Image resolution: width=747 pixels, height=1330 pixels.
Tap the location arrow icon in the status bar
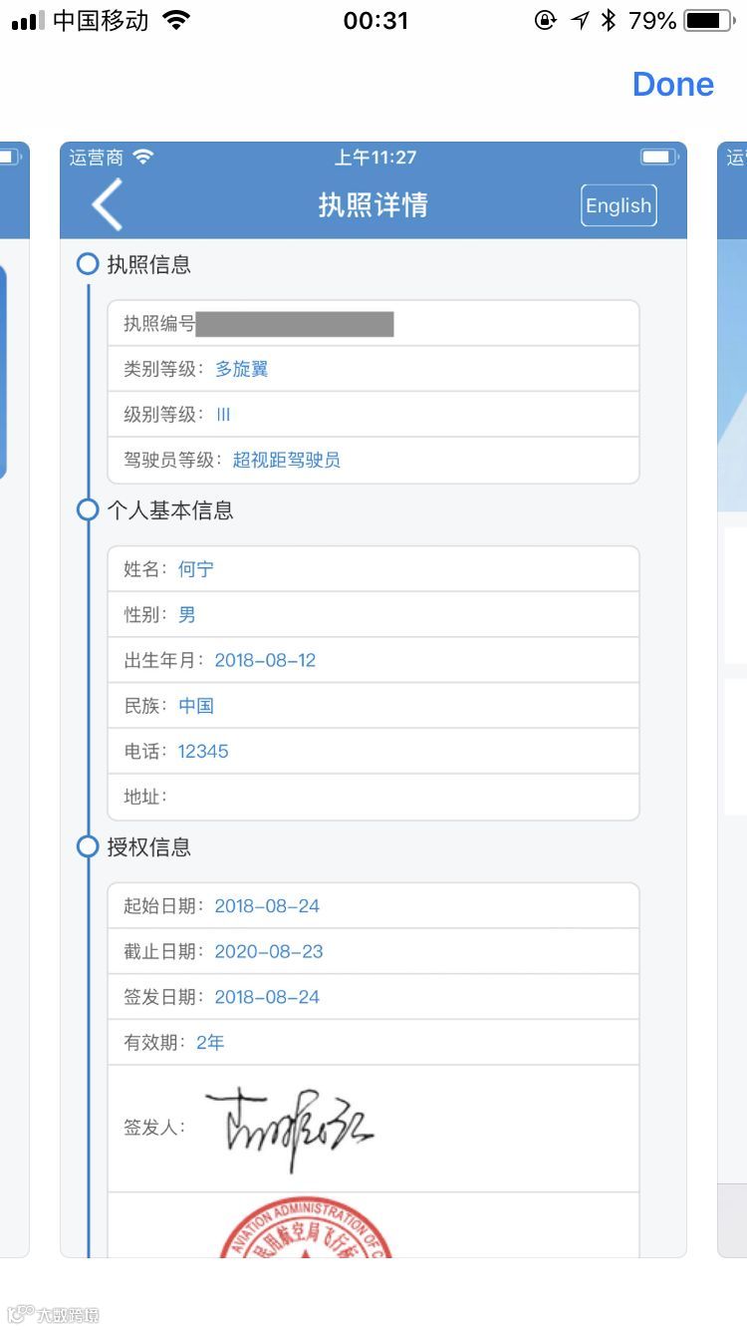[x=580, y=20]
